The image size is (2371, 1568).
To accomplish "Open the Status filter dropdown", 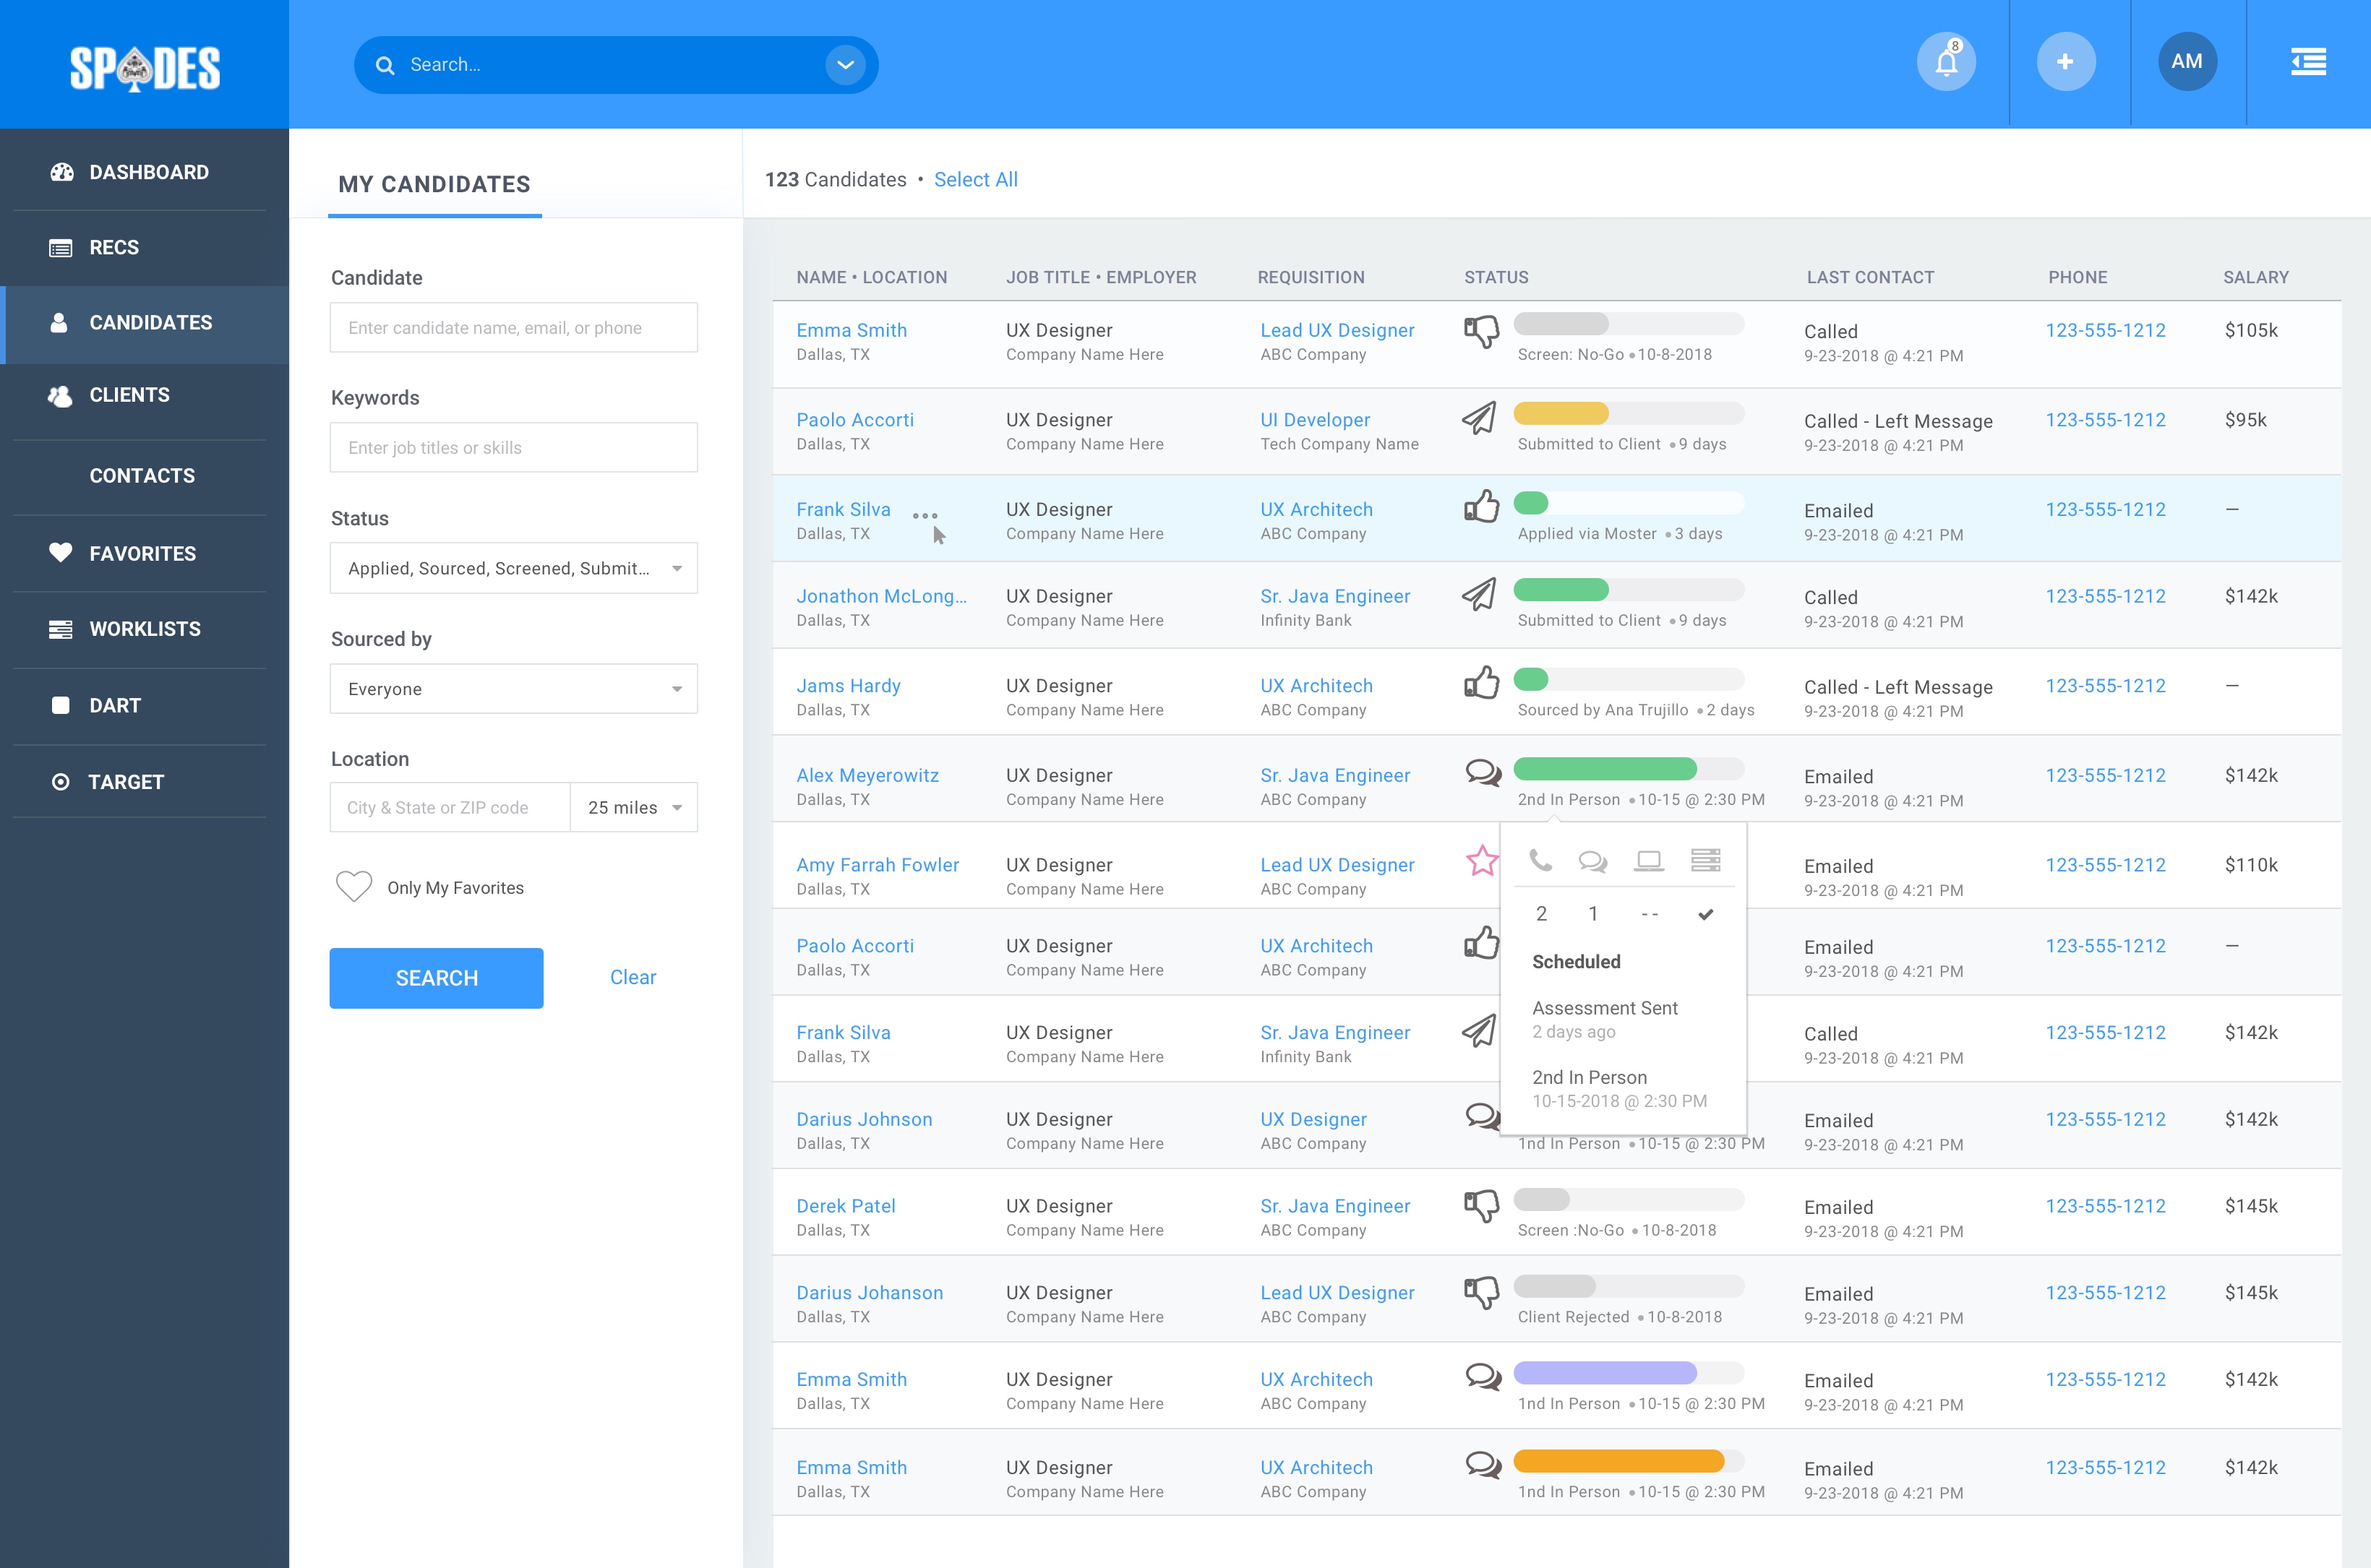I will point(513,567).
